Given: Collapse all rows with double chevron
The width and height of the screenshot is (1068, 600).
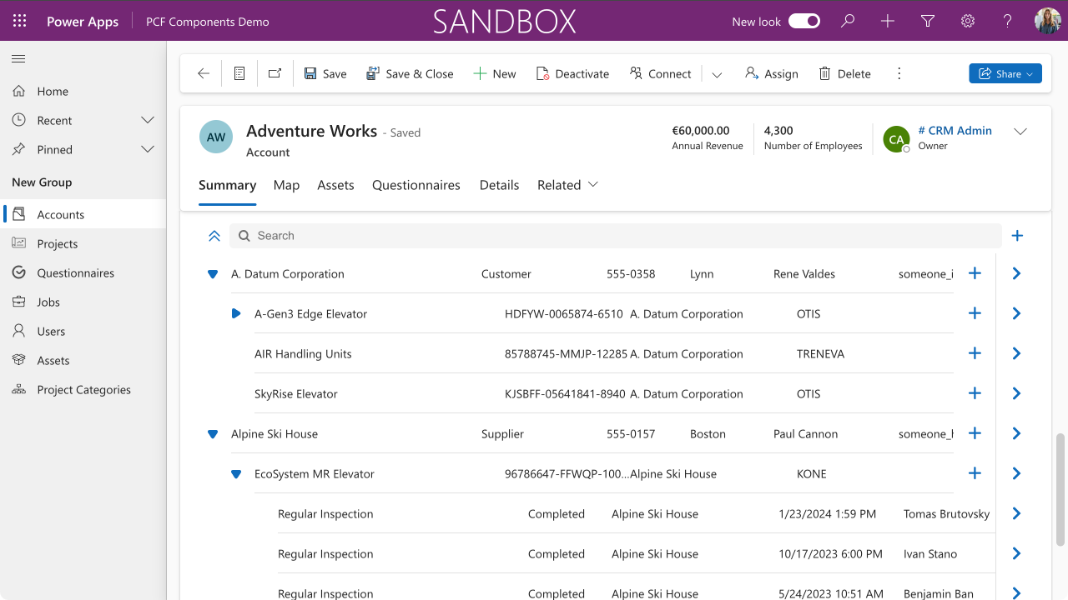Looking at the screenshot, I should 214,236.
